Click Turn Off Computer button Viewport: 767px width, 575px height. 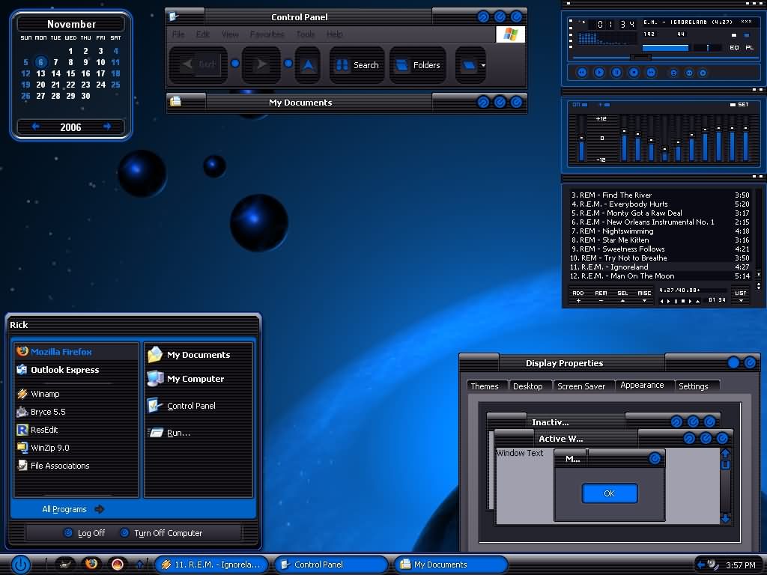[162, 533]
